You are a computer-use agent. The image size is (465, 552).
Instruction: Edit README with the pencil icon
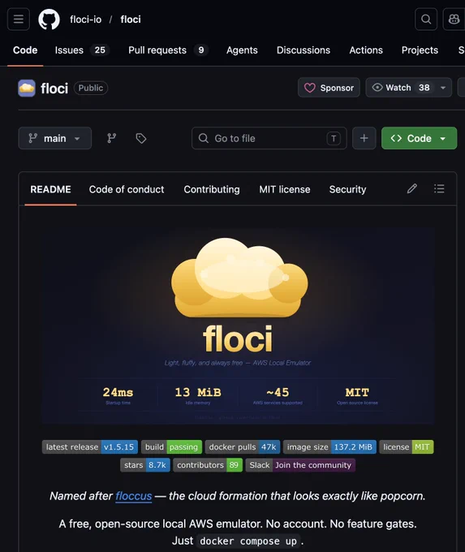pos(412,188)
